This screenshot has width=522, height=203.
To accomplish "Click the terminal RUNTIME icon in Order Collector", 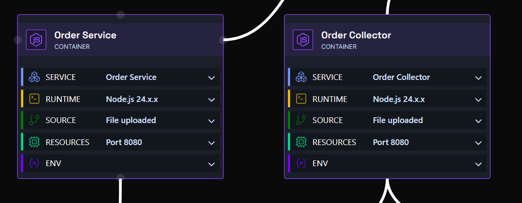I will [302, 99].
